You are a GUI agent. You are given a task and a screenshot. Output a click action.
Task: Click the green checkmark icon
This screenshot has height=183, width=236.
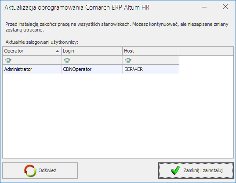click(175, 170)
